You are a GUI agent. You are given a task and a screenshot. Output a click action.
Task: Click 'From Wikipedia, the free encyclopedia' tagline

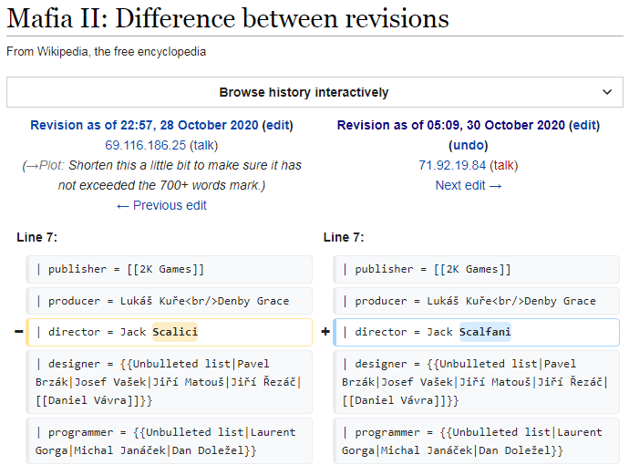[x=107, y=52]
